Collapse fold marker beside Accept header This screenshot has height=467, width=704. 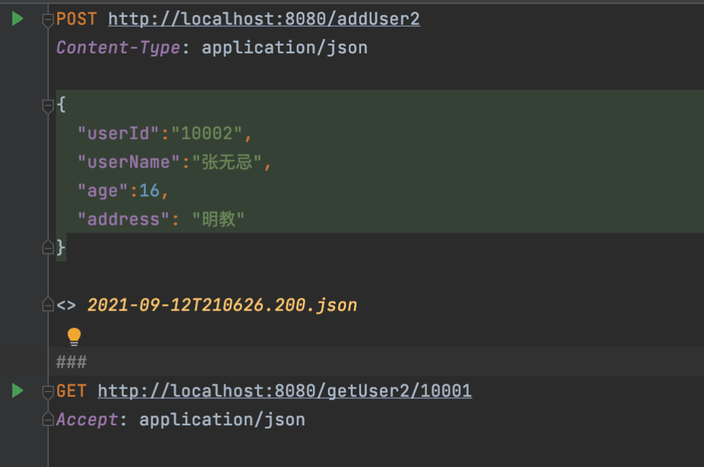click(x=48, y=419)
